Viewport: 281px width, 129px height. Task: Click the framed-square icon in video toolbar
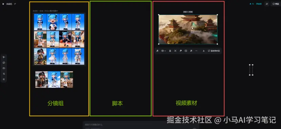[x=186, y=51]
